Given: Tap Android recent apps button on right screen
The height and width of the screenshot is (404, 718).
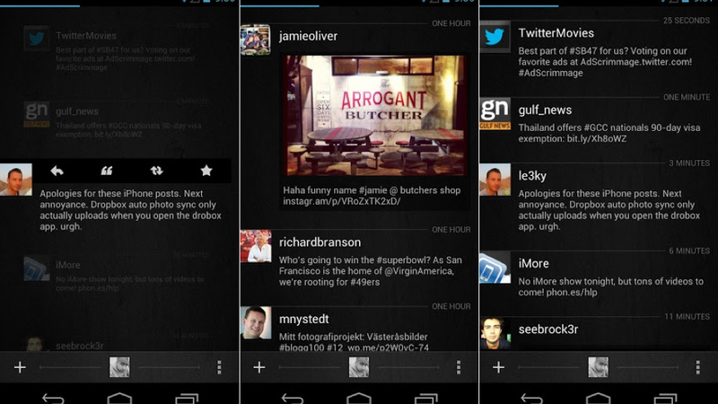Looking at the screenshot, I should coord(666,399).
